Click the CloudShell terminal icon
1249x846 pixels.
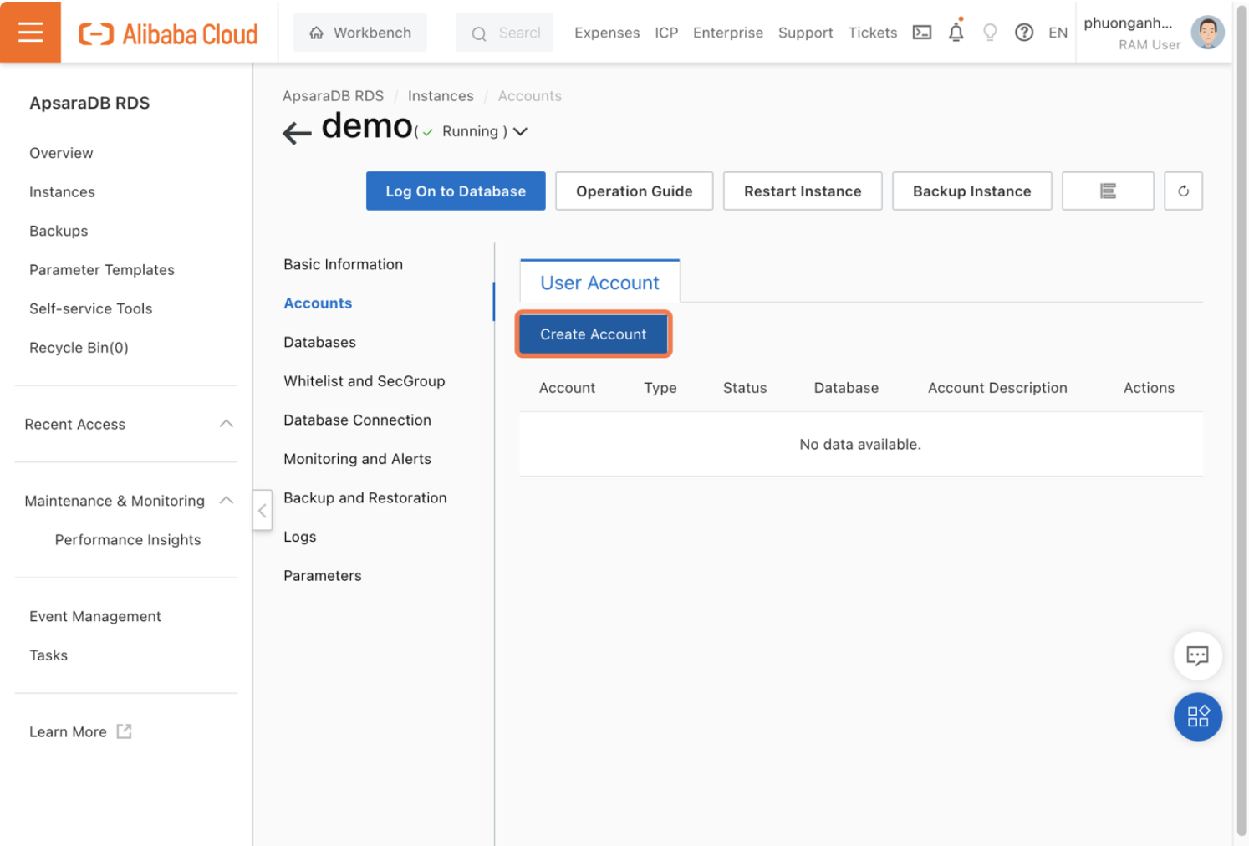pyautogui.click(x=921, y=32)
